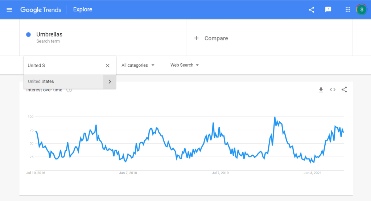Click the blue Umbrellas color dot
Image resolution: width=371 pixels, height=201 pixels.
[28, 34]
